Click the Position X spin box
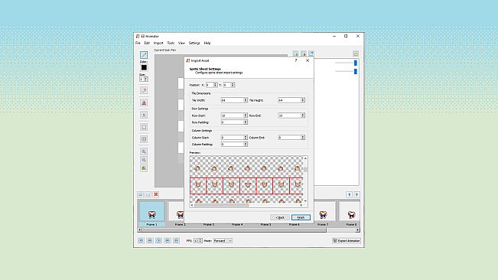 pos(212,85)
